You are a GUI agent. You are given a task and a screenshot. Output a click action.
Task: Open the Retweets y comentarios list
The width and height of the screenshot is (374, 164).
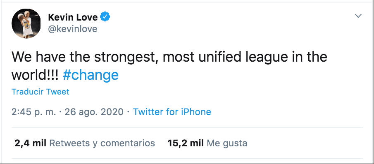[x=102, y=143]
